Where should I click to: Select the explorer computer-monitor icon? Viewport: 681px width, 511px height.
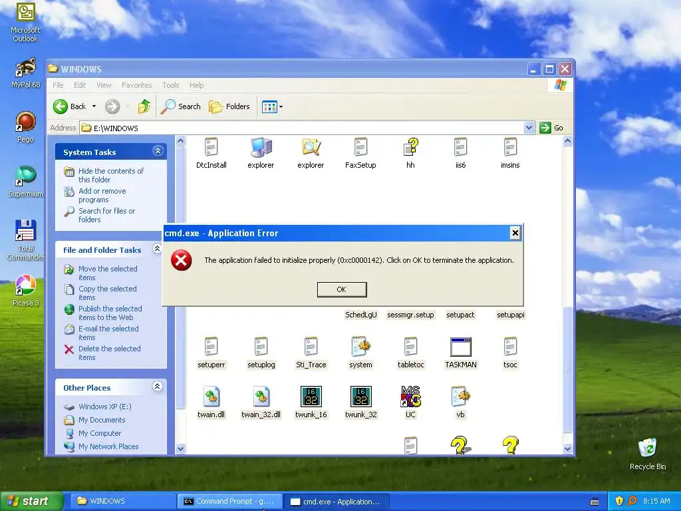click(x=261, y=147)
